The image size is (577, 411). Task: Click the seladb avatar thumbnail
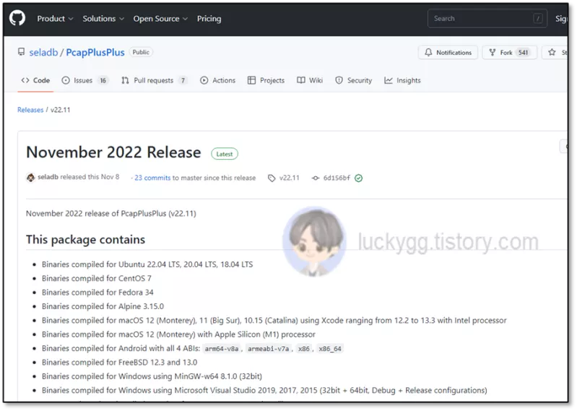(30, 178)
